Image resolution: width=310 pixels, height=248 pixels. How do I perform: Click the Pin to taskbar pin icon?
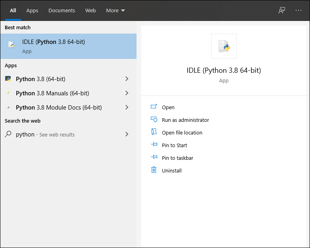pos(154,157)
